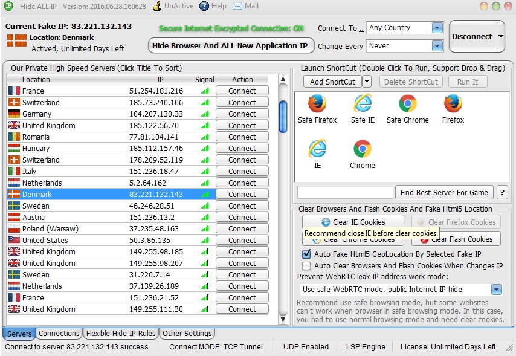
Task: Connect to the Sweden 46.246.28.51 server
Action: pyautogui.click(x=242, y=206)
